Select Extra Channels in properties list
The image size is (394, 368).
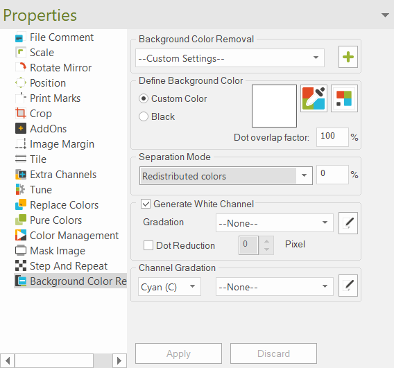pos(63,175)
